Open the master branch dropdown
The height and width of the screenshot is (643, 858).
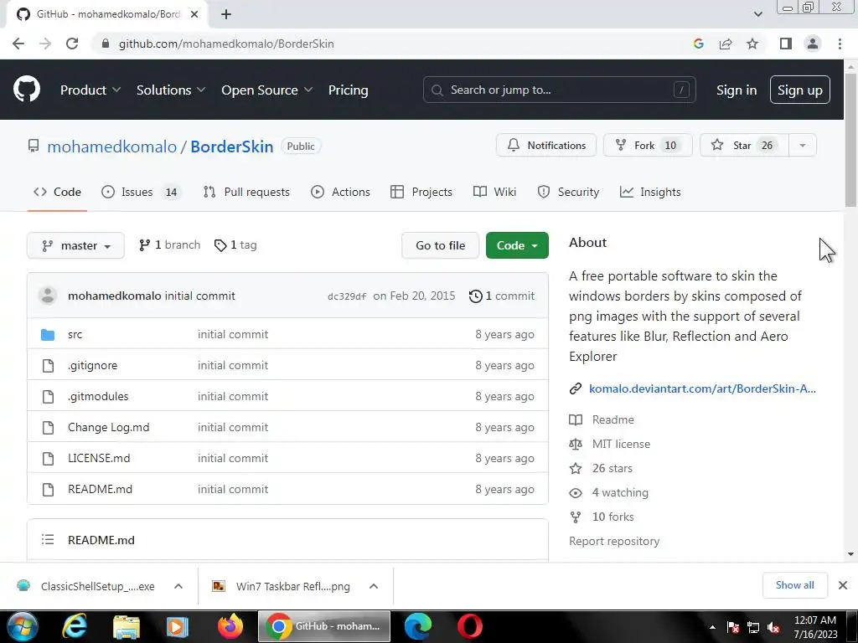pos(75,245)
